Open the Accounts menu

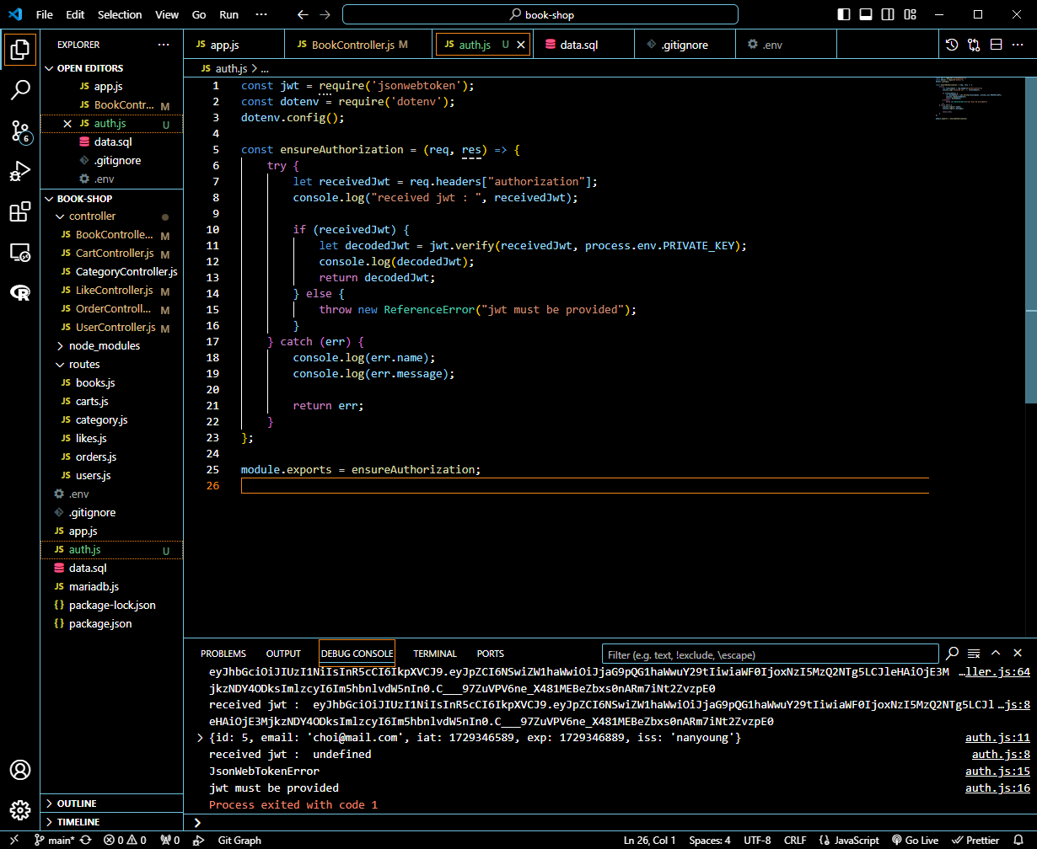pyautogui.click(x=20, y=770)
